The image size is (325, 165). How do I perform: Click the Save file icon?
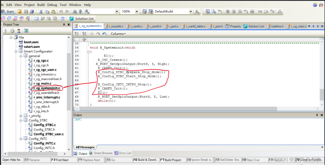(x=26, y=12)
